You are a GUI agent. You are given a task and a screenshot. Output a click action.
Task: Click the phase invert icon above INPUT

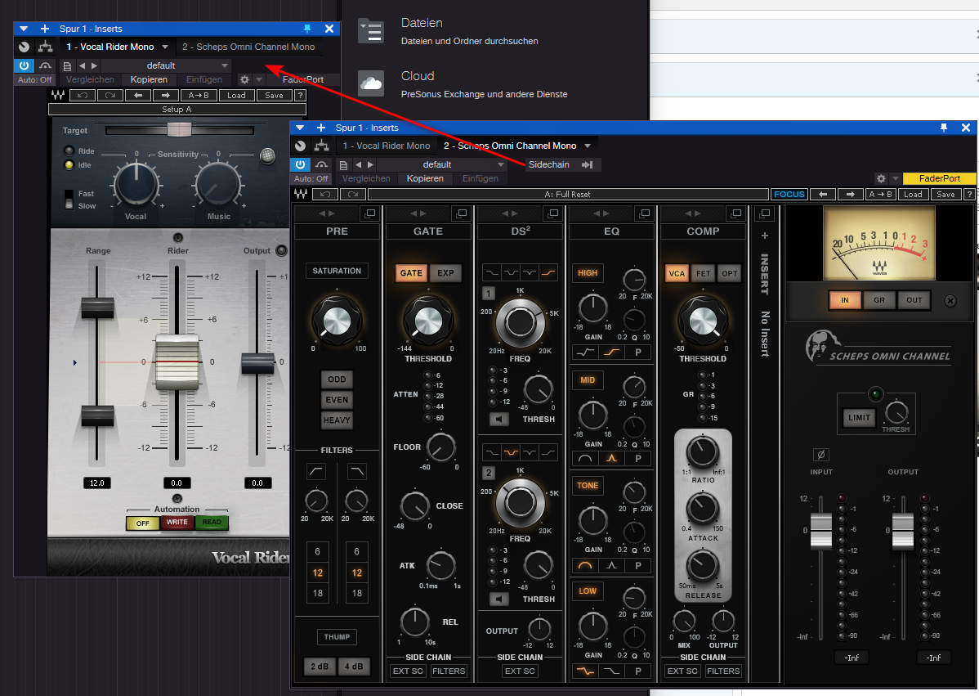[x=820, y=455]
